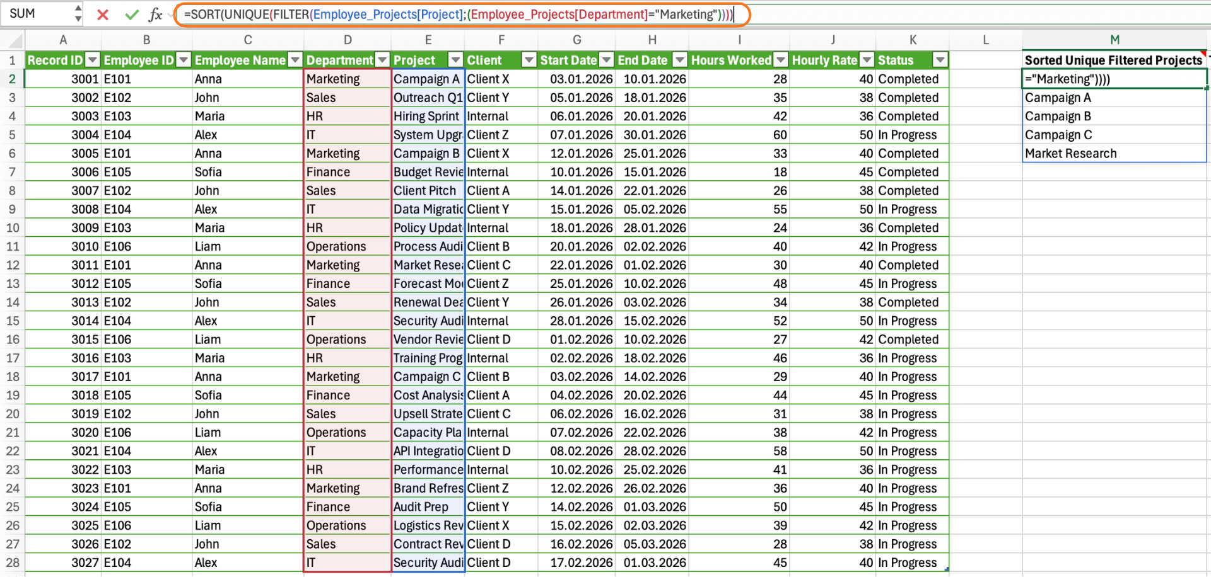Step the Name Box arrows next to SUM

coord(78,14)
